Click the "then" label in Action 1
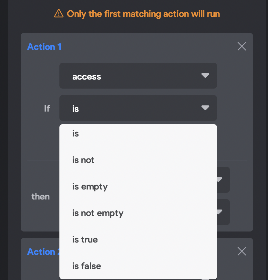Screen dimensions: 268x280 (x=41, y=196)
